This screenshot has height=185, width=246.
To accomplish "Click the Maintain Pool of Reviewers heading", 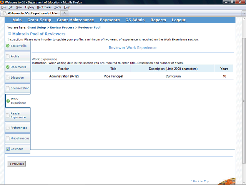I will 39,34.
